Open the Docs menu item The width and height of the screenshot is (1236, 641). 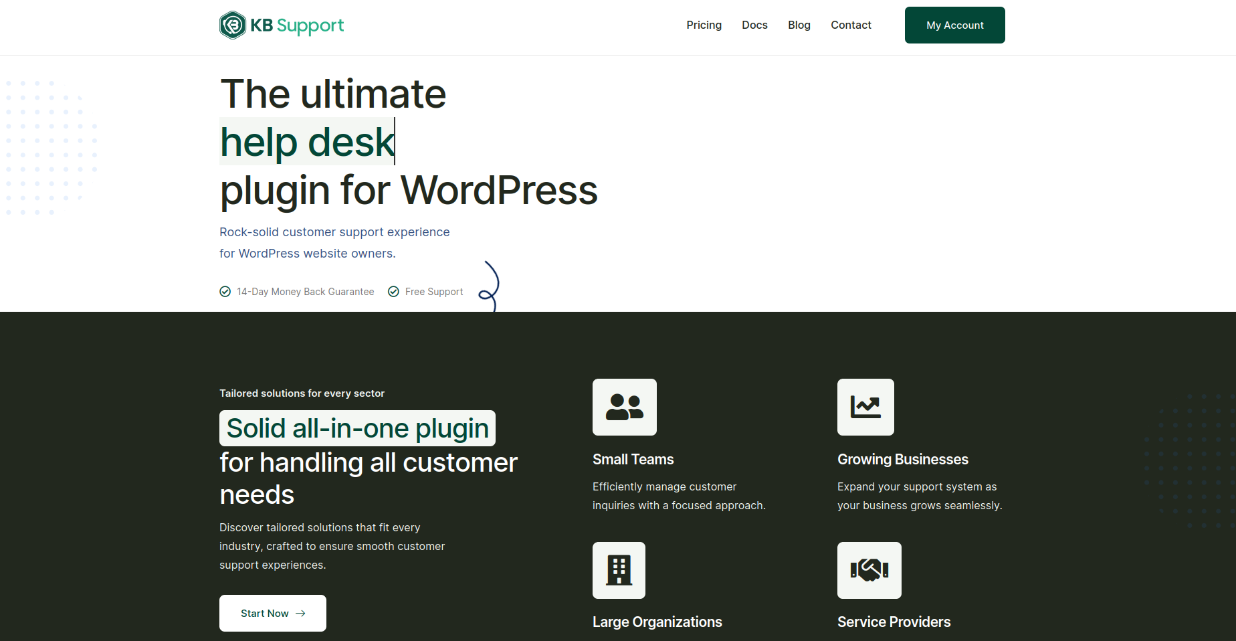pyautogui.click(x=754, y=25)
